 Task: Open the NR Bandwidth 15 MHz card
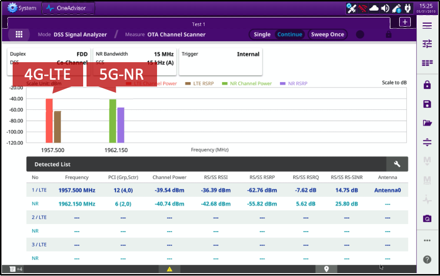pyautogui.click(x=135, y=62)
